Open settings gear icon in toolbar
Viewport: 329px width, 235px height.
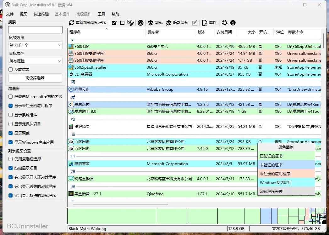[225, 23]
